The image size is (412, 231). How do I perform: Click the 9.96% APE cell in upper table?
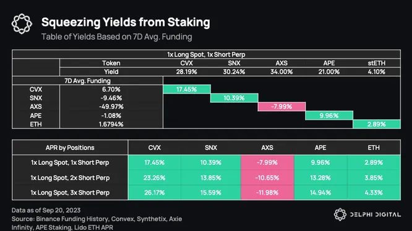329,115
